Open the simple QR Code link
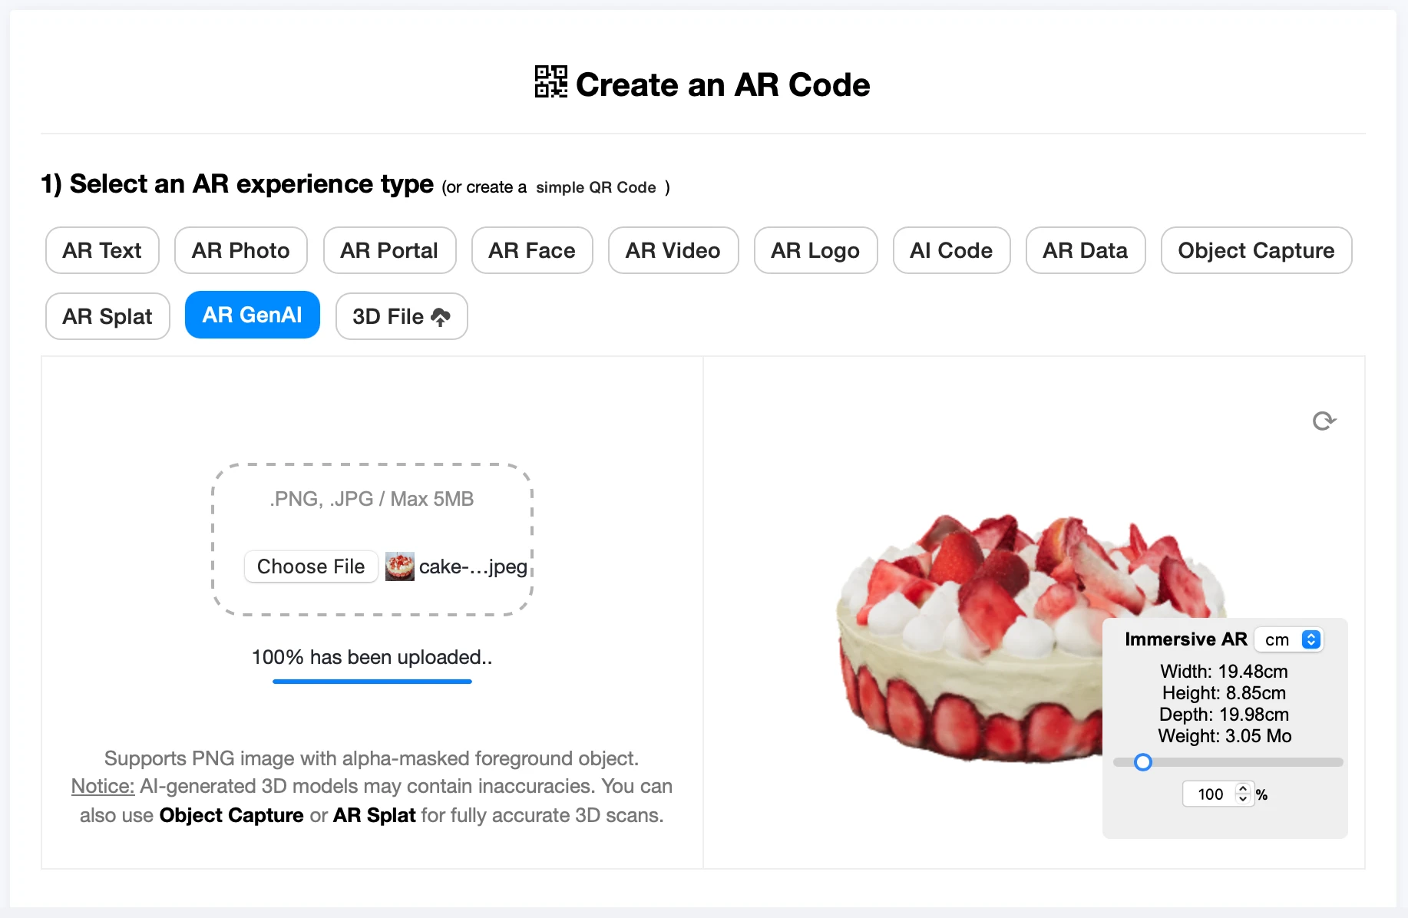 pyautogui.click(x=596, y=187)
